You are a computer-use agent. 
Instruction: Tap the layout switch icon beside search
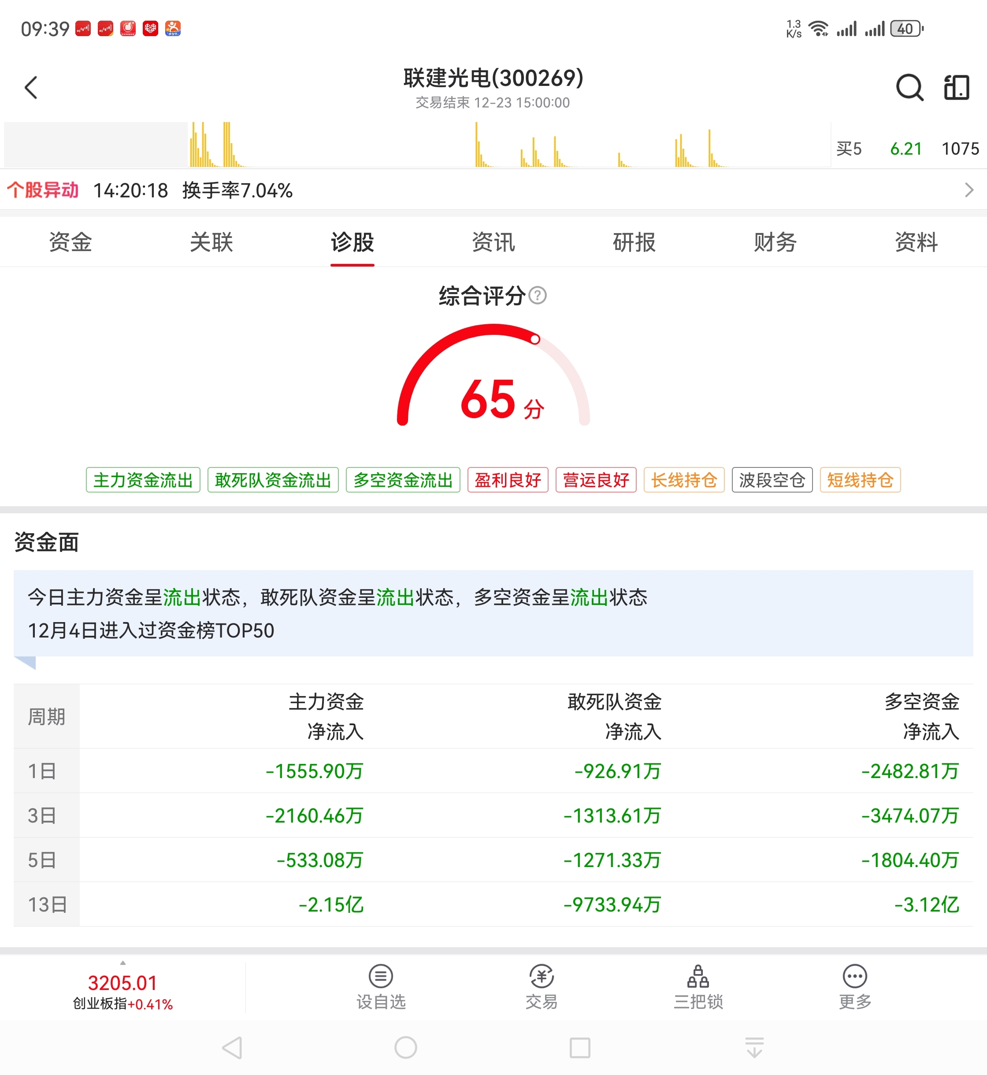(956, 87)
